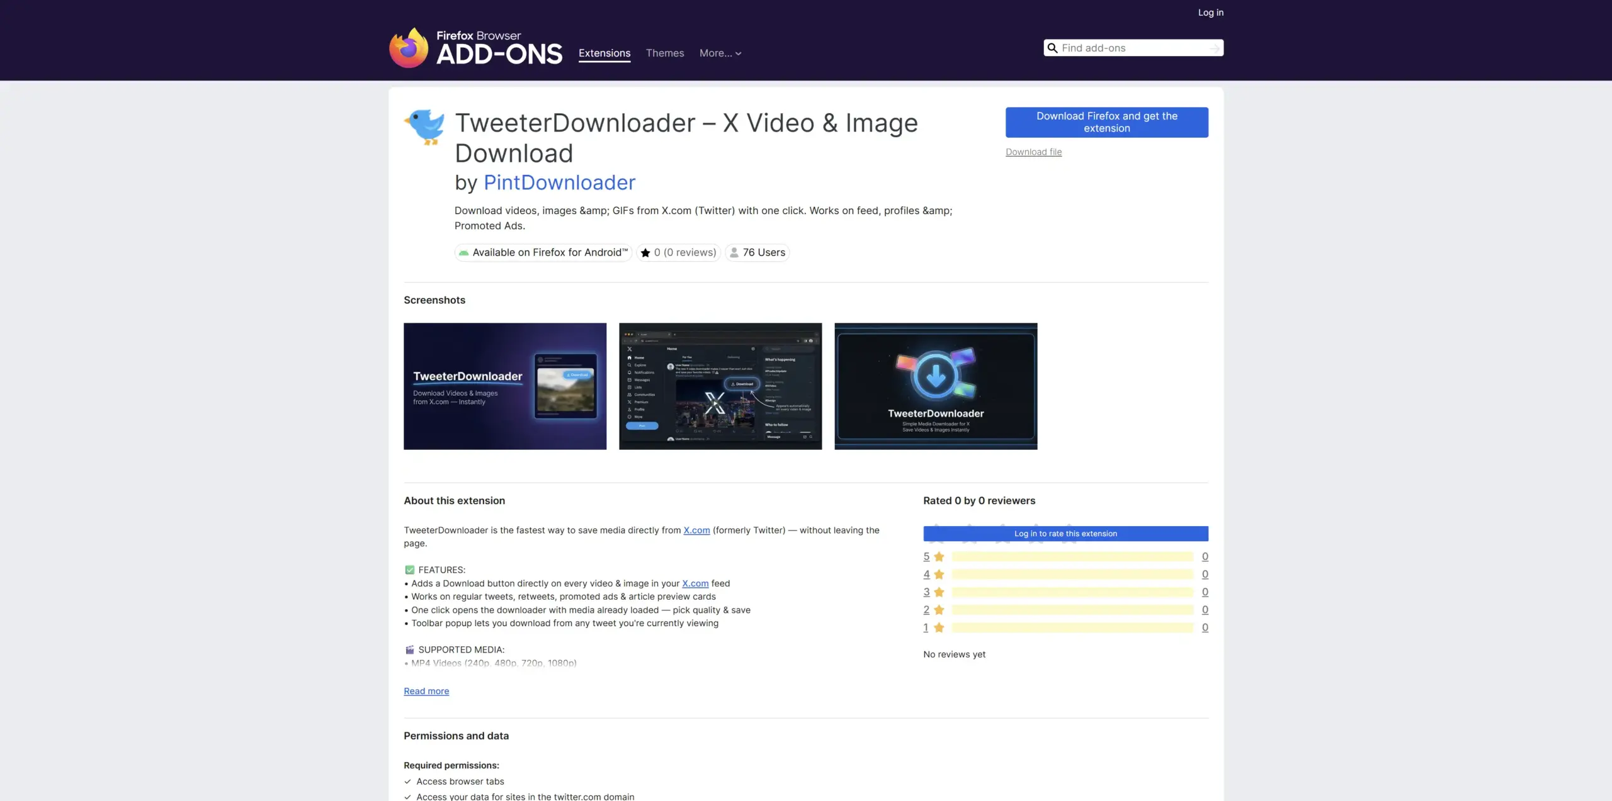Click the star icon in 2-star row
1612x801 pixels.
click(939, 610)
